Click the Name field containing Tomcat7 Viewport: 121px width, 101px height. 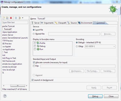77,19
